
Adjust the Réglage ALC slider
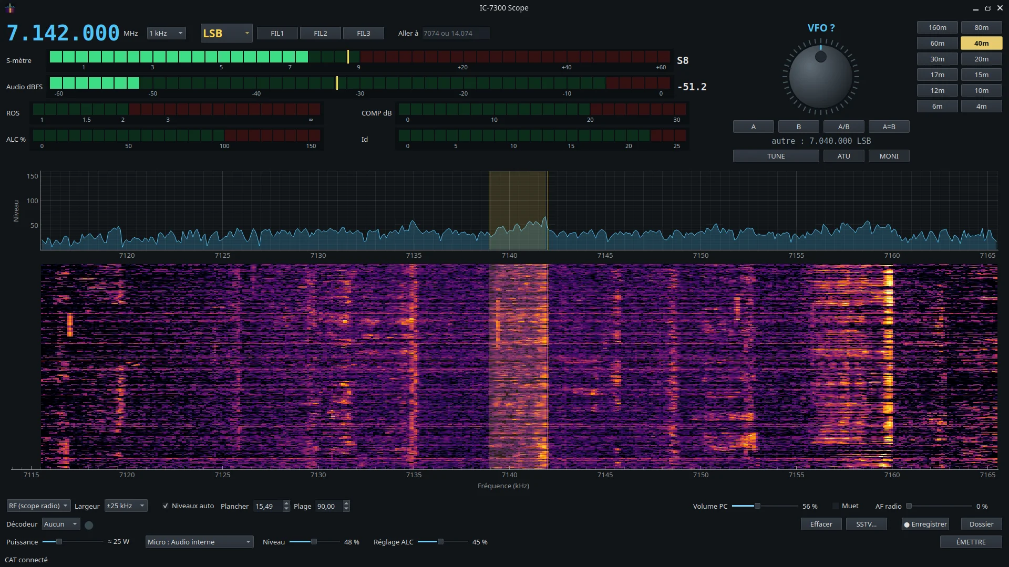coord(442,542)
